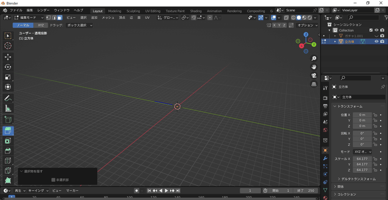Select the Knife tool

point(8,170)
